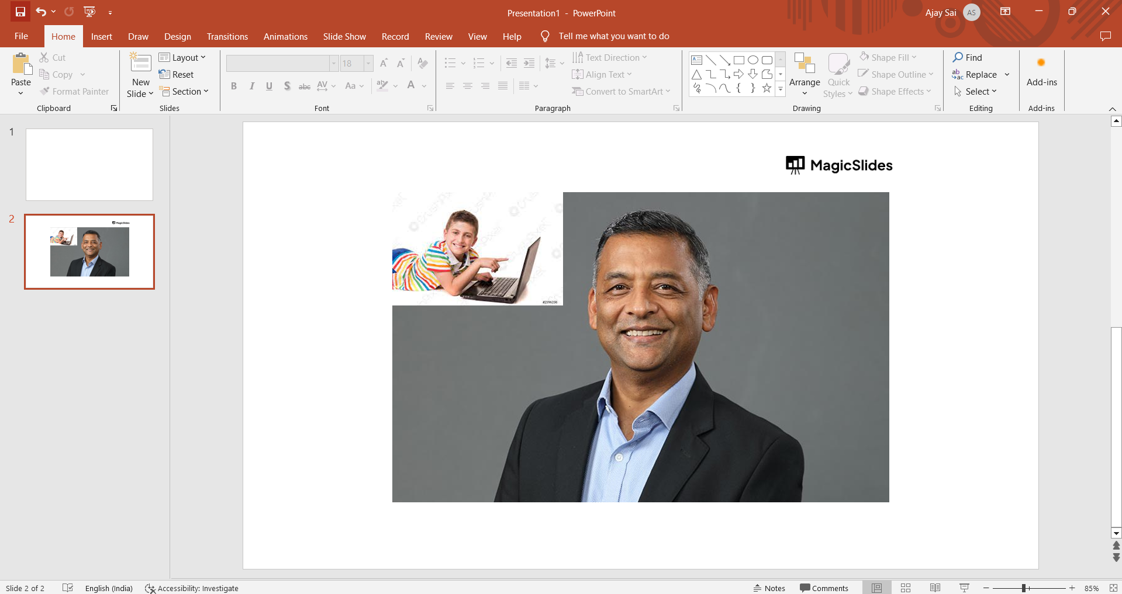Image resolution: width=1122 pixels, height=594 pixels.
Task: Click the zoom slider handle
Action: point(1024,588)
